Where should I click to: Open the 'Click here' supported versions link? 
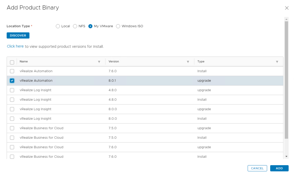click(15, 46)
